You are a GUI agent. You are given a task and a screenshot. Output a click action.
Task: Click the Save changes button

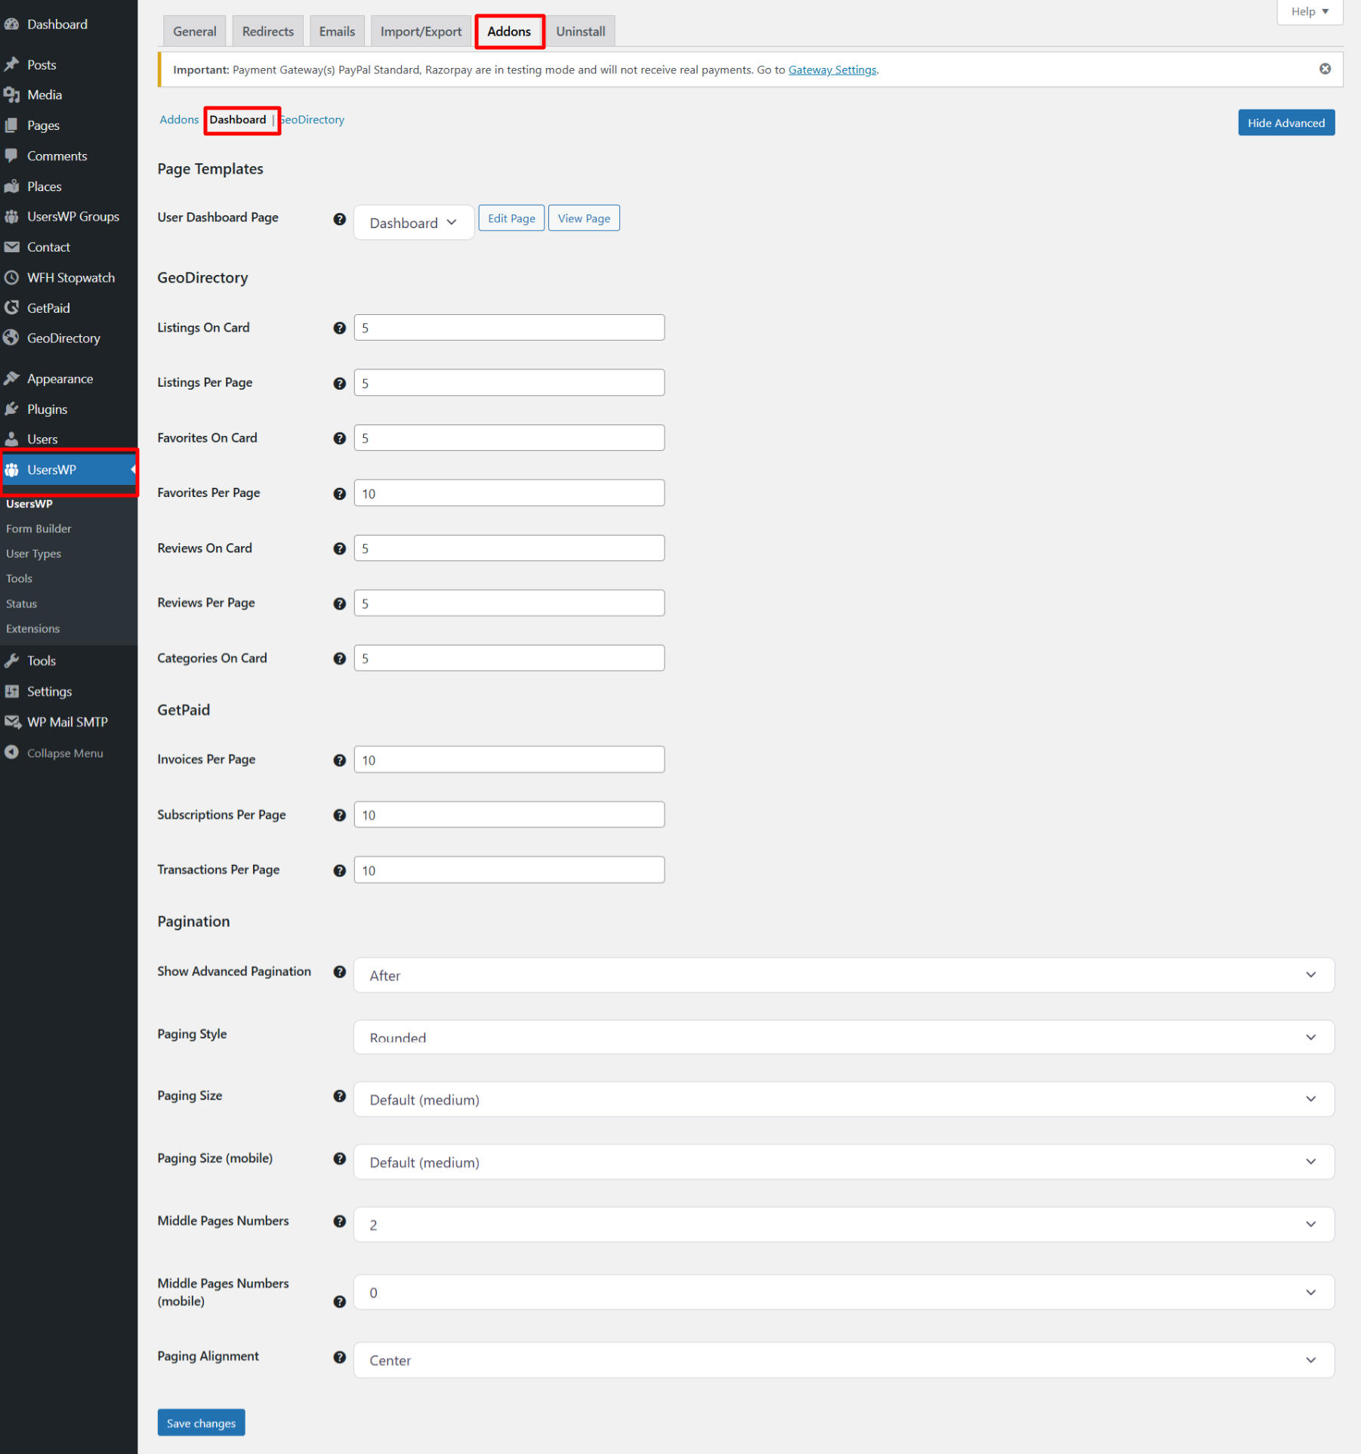pyautogui.click(x=201, y=1422)
